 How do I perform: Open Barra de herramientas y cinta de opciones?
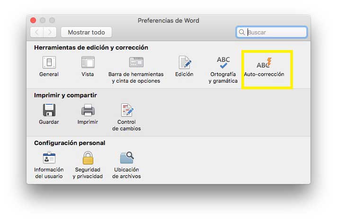136,70
